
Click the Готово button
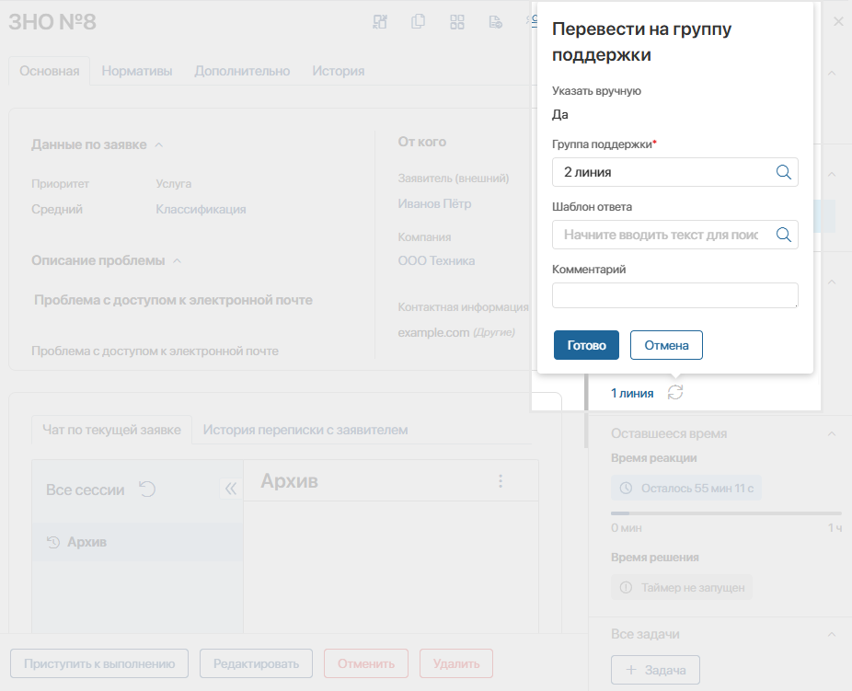click(586, 345)
